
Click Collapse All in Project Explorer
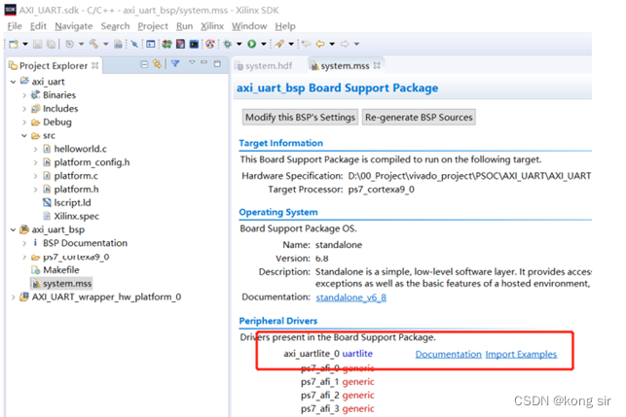144,64
